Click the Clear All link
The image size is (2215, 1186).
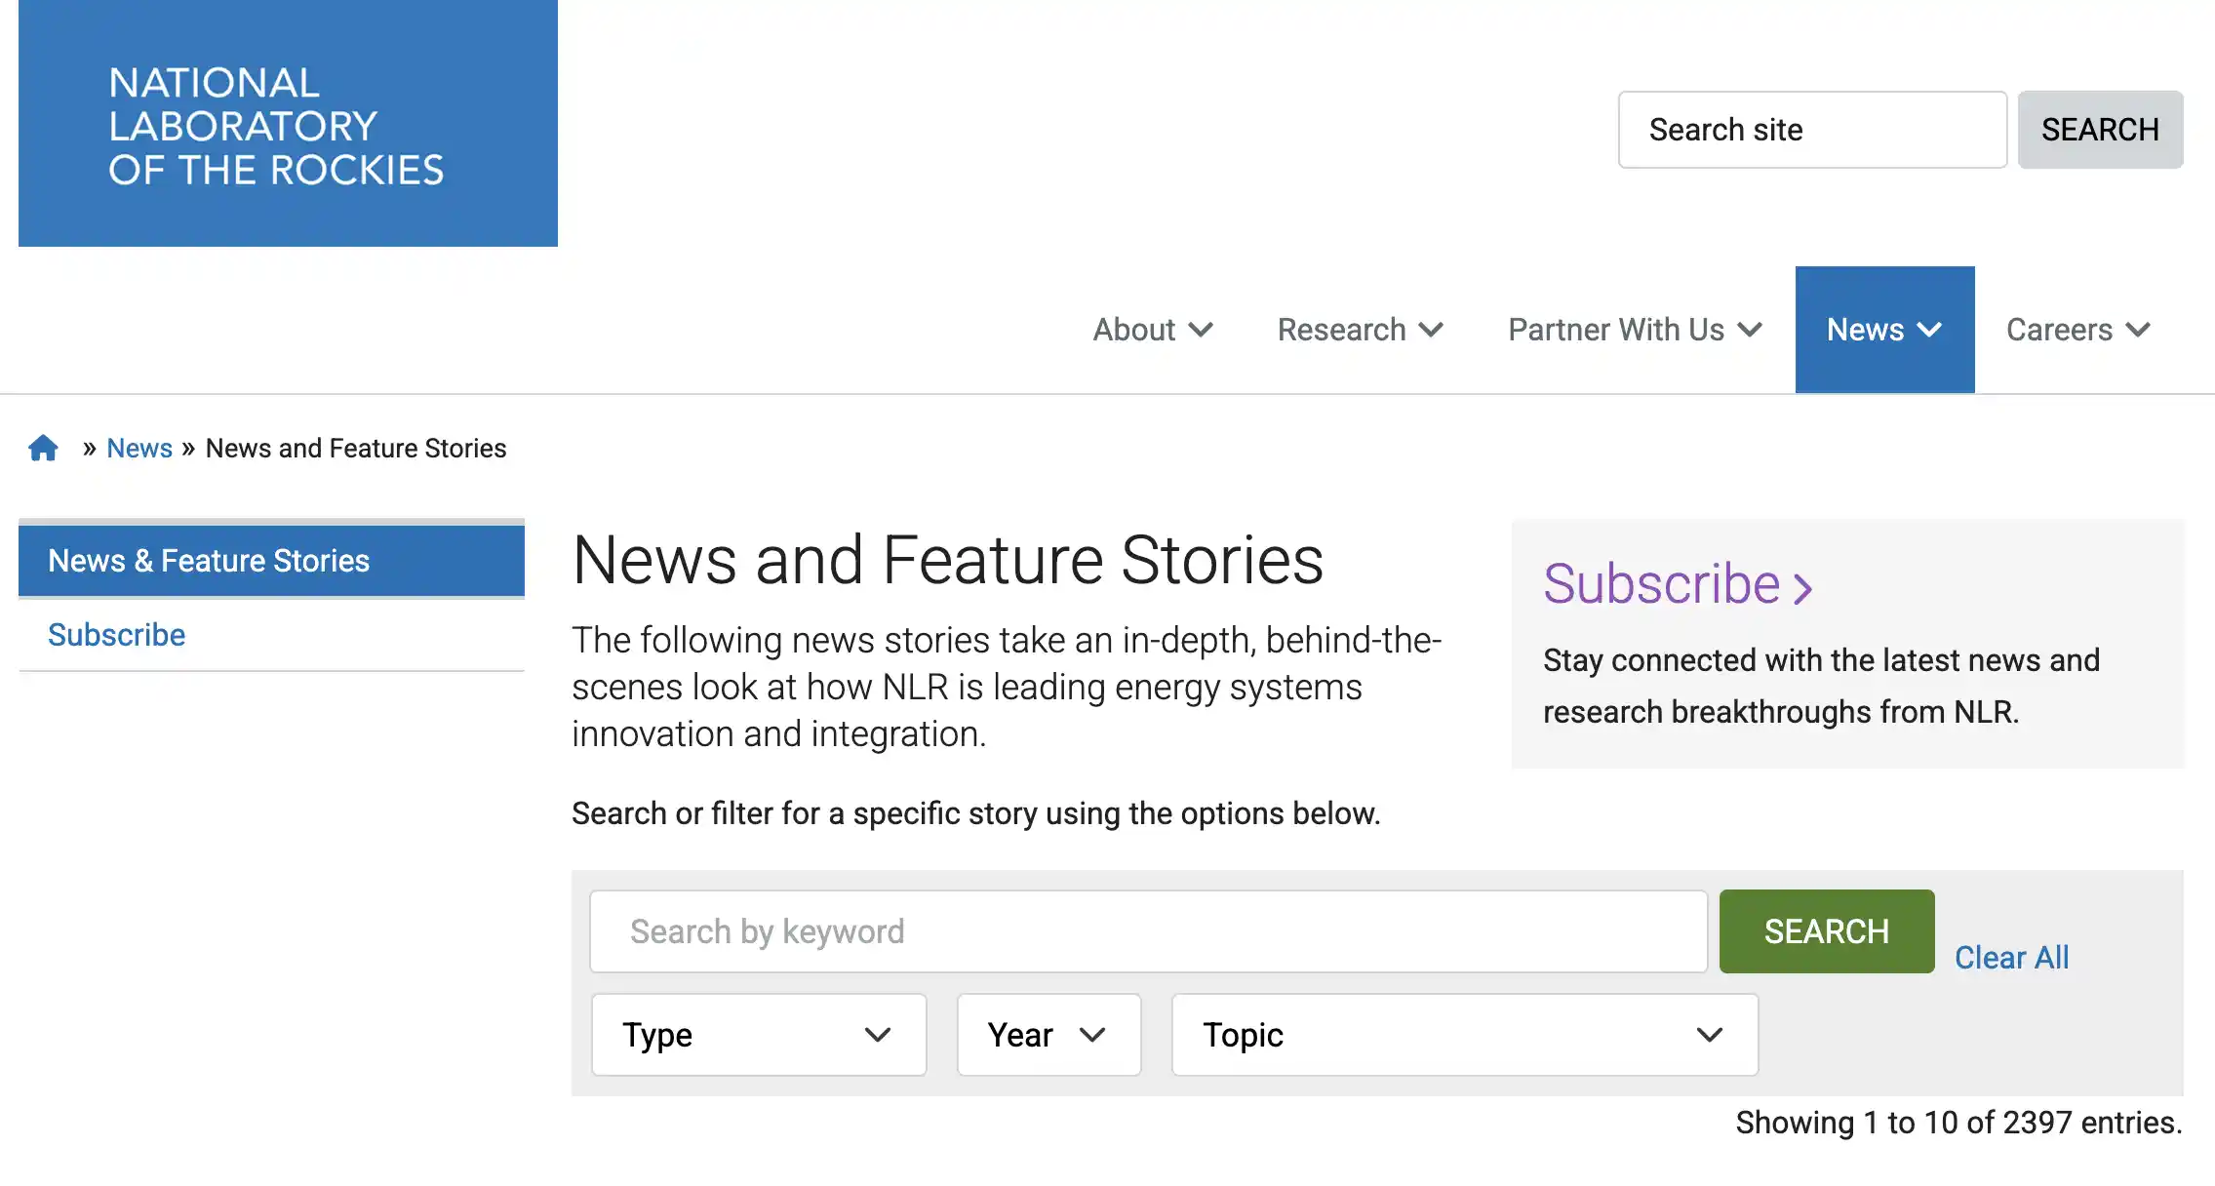click(x=2011, y=958)
